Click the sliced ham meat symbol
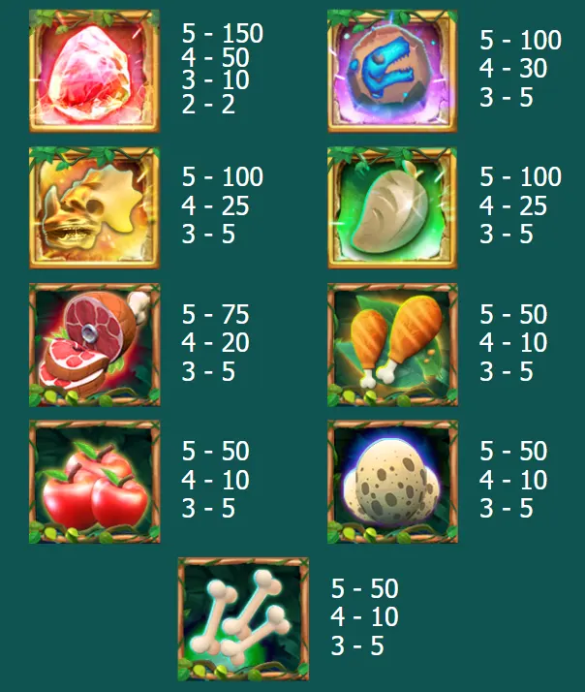Viewport: 585px width, 692px height. point(94,345)
